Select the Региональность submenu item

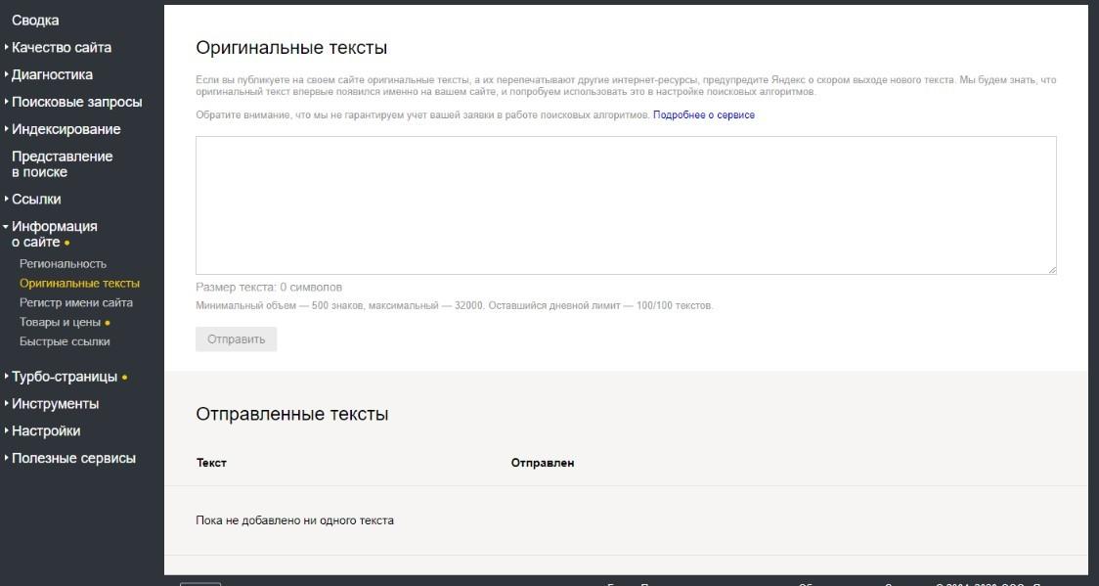pos(63,264)
